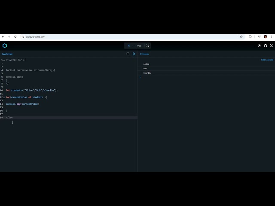This screenshot has height=206, width=275.
Task: Open the X (Twitter) icon link
Action: tap(272, 46)
